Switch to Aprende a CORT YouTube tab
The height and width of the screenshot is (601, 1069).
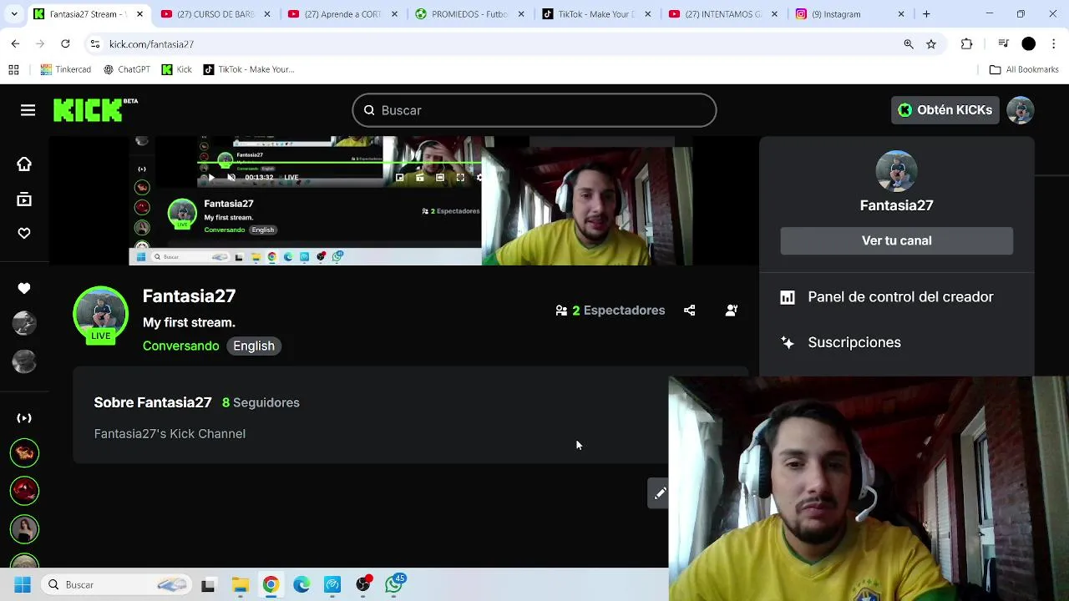coord(342,14)
